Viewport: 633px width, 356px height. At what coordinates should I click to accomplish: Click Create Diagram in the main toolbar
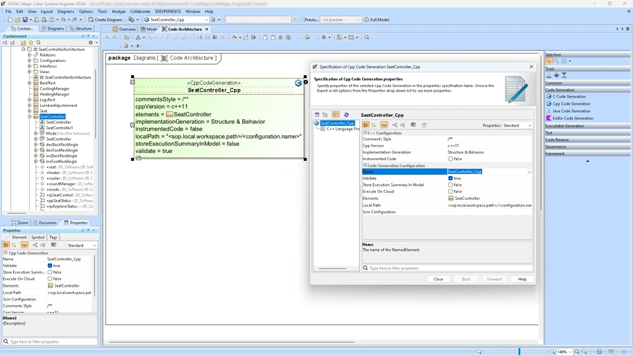coord(105,19)
